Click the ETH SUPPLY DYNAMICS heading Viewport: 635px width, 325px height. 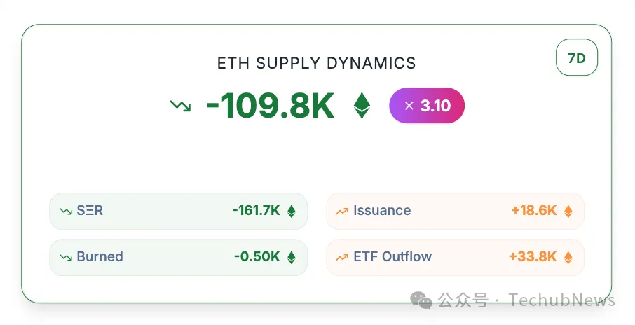(317, 63)
